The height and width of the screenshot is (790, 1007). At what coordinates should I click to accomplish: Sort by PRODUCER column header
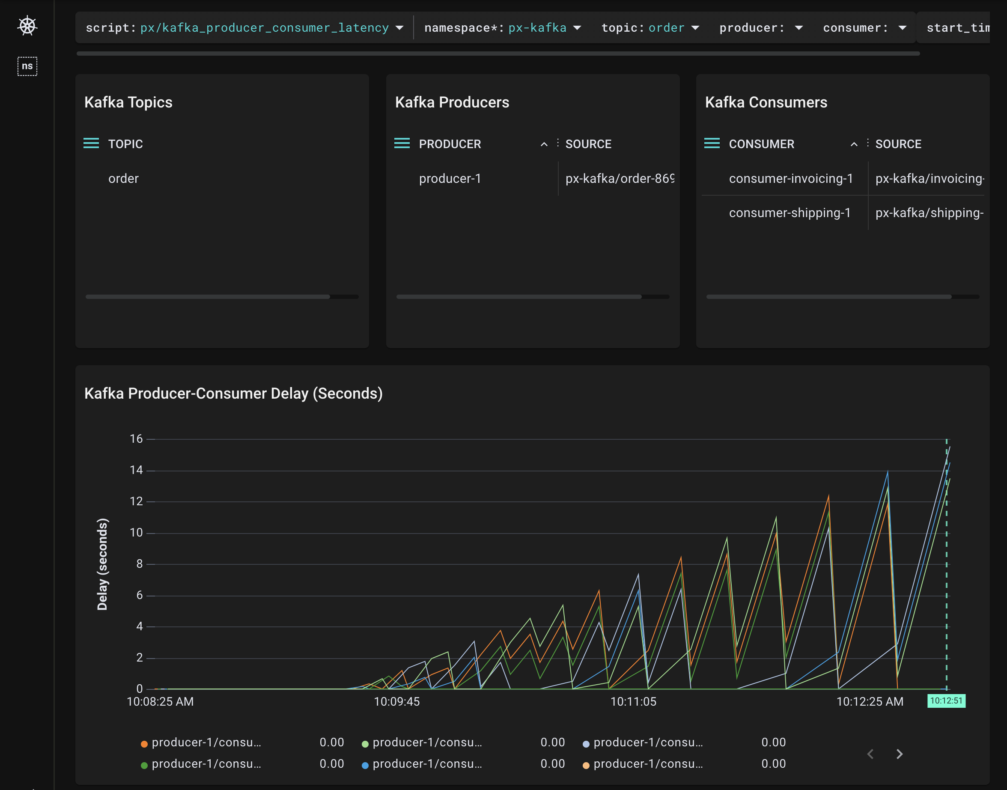coord(450,144)
